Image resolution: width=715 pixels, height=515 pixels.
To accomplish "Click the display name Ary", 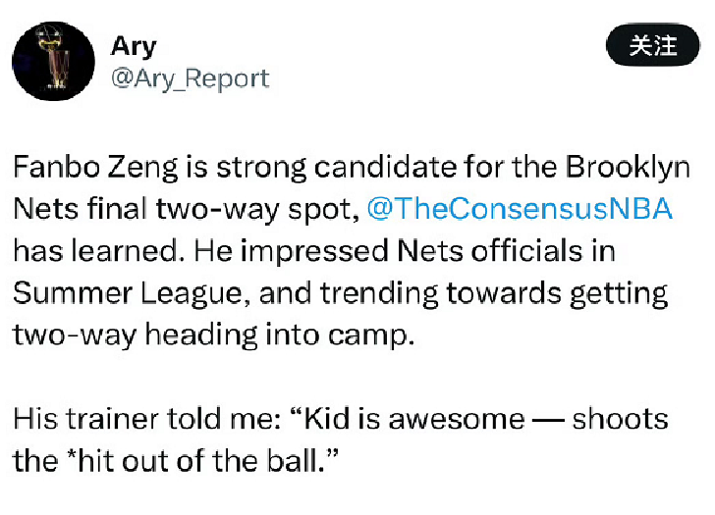I will coord(134,46).
